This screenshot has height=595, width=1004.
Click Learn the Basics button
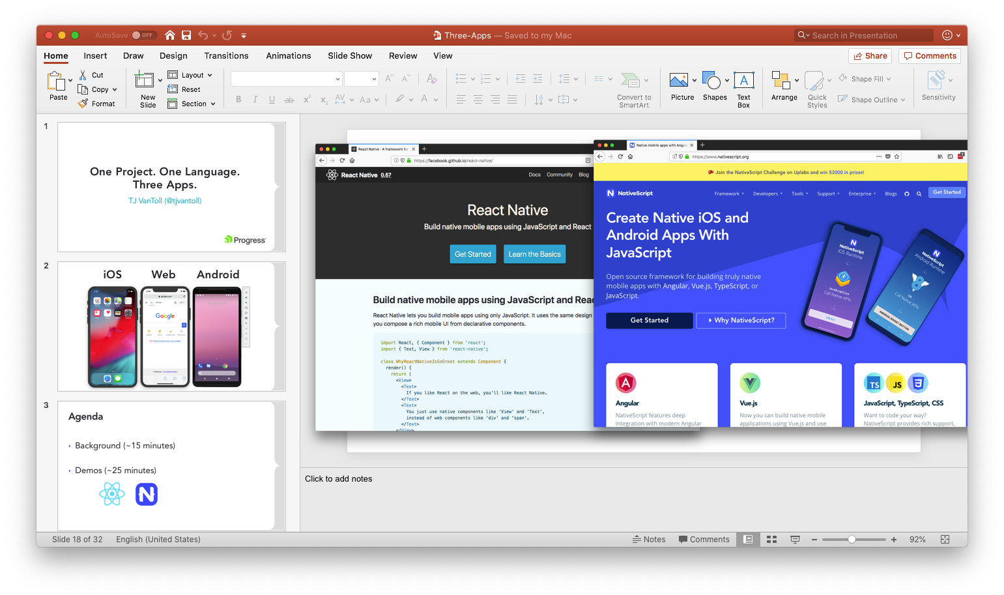point(535,254)
